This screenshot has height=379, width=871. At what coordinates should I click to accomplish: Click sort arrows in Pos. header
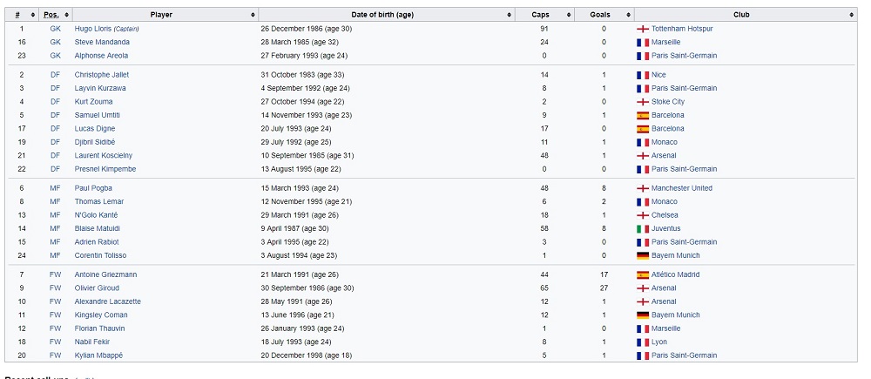(67, 15)
